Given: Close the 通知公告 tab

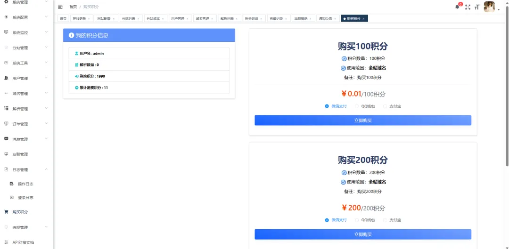Looking at the screenshot, I should click(x=336, y=19).
